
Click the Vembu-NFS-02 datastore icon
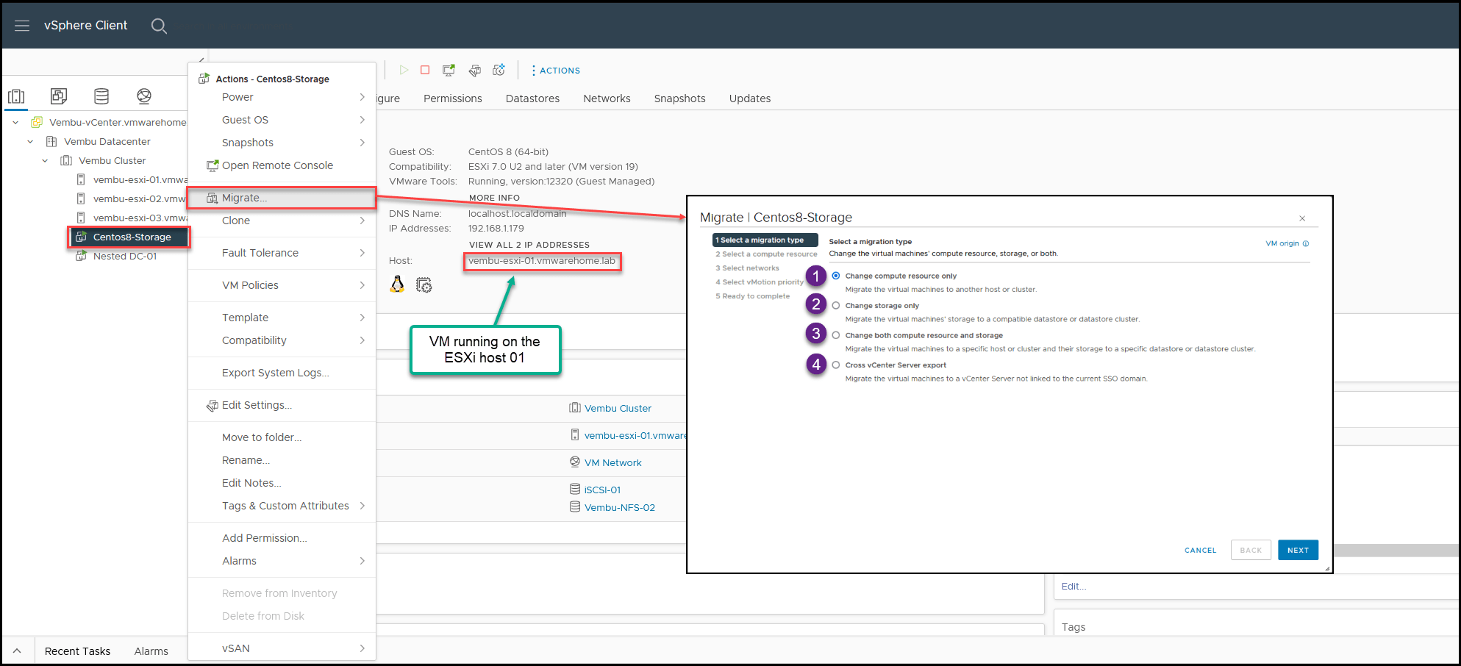[x=575, y=506]
